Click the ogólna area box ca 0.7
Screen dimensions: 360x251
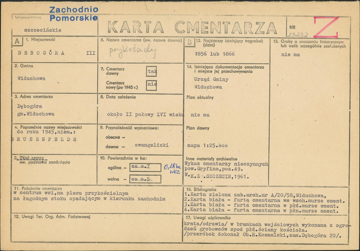(x=145, y=167)
